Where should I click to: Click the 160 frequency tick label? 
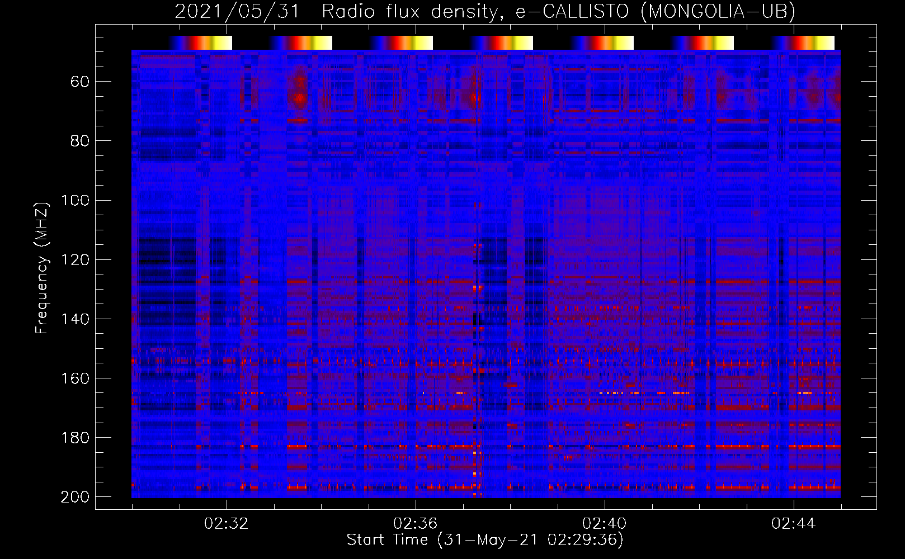(75, 378)
